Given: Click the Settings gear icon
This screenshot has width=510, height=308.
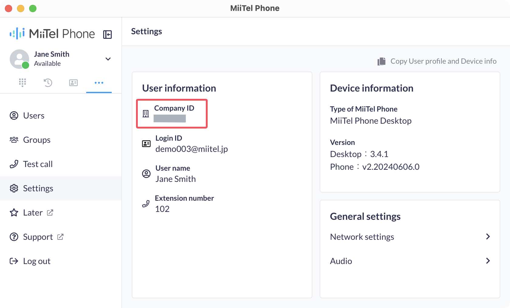Looking at the screenshot, I should pos(14,188).
